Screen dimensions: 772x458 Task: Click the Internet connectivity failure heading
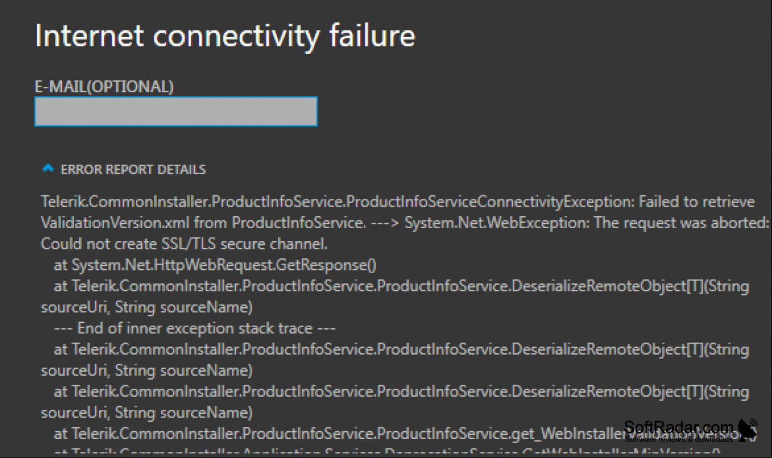click(x=225, y=36)
